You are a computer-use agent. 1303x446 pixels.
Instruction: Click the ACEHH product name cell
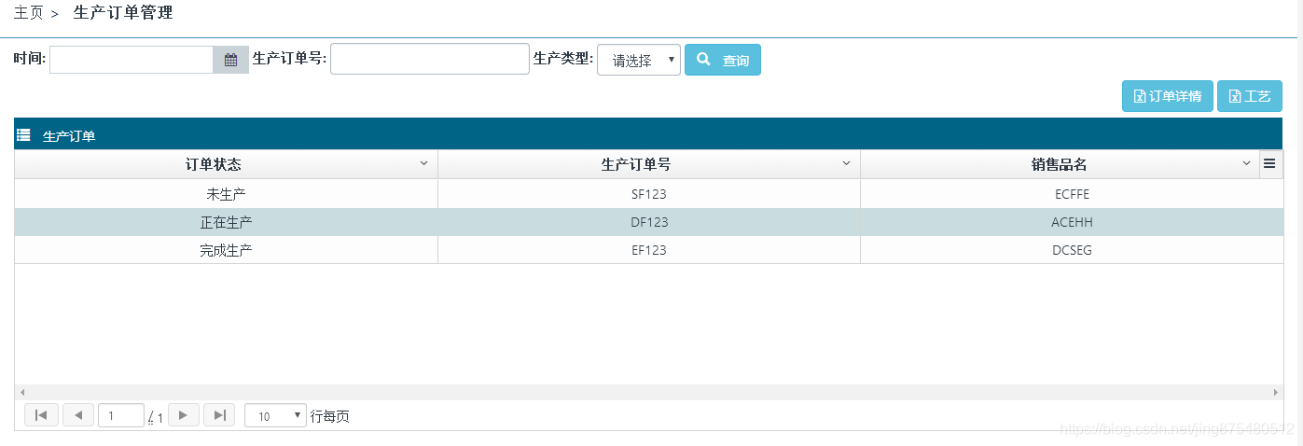(x=1072, y=222)
